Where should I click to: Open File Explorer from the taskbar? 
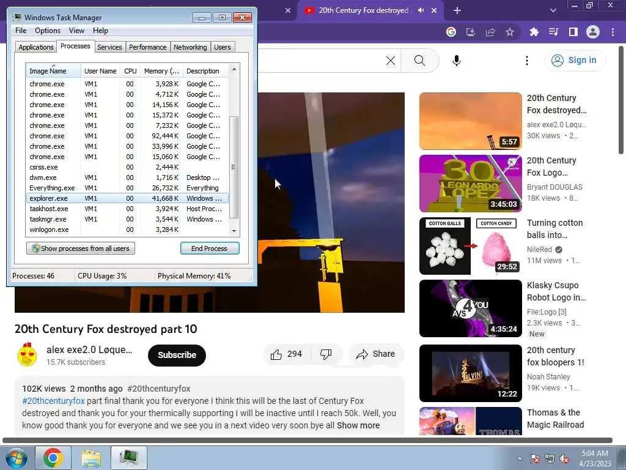click(x=91, y=458)
